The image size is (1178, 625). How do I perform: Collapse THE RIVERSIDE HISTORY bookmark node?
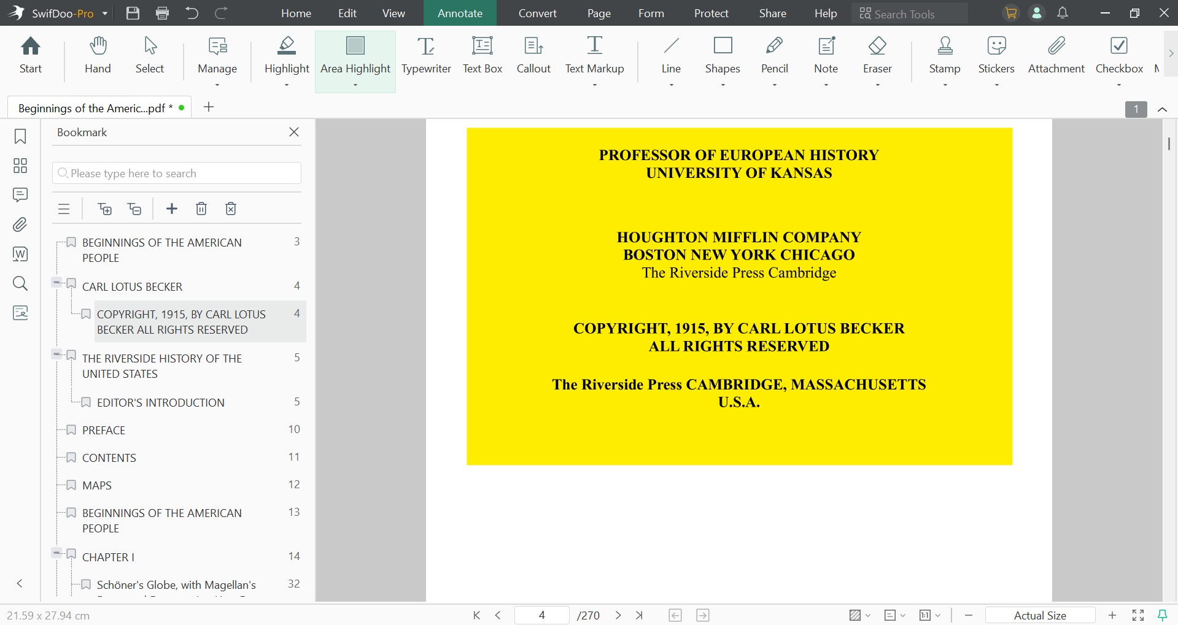tap(56, 355)
